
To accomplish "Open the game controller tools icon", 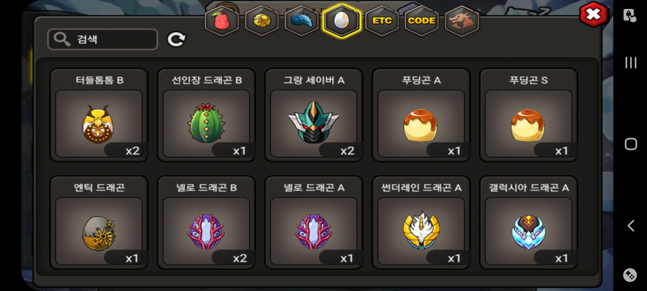I will [630, 275].
